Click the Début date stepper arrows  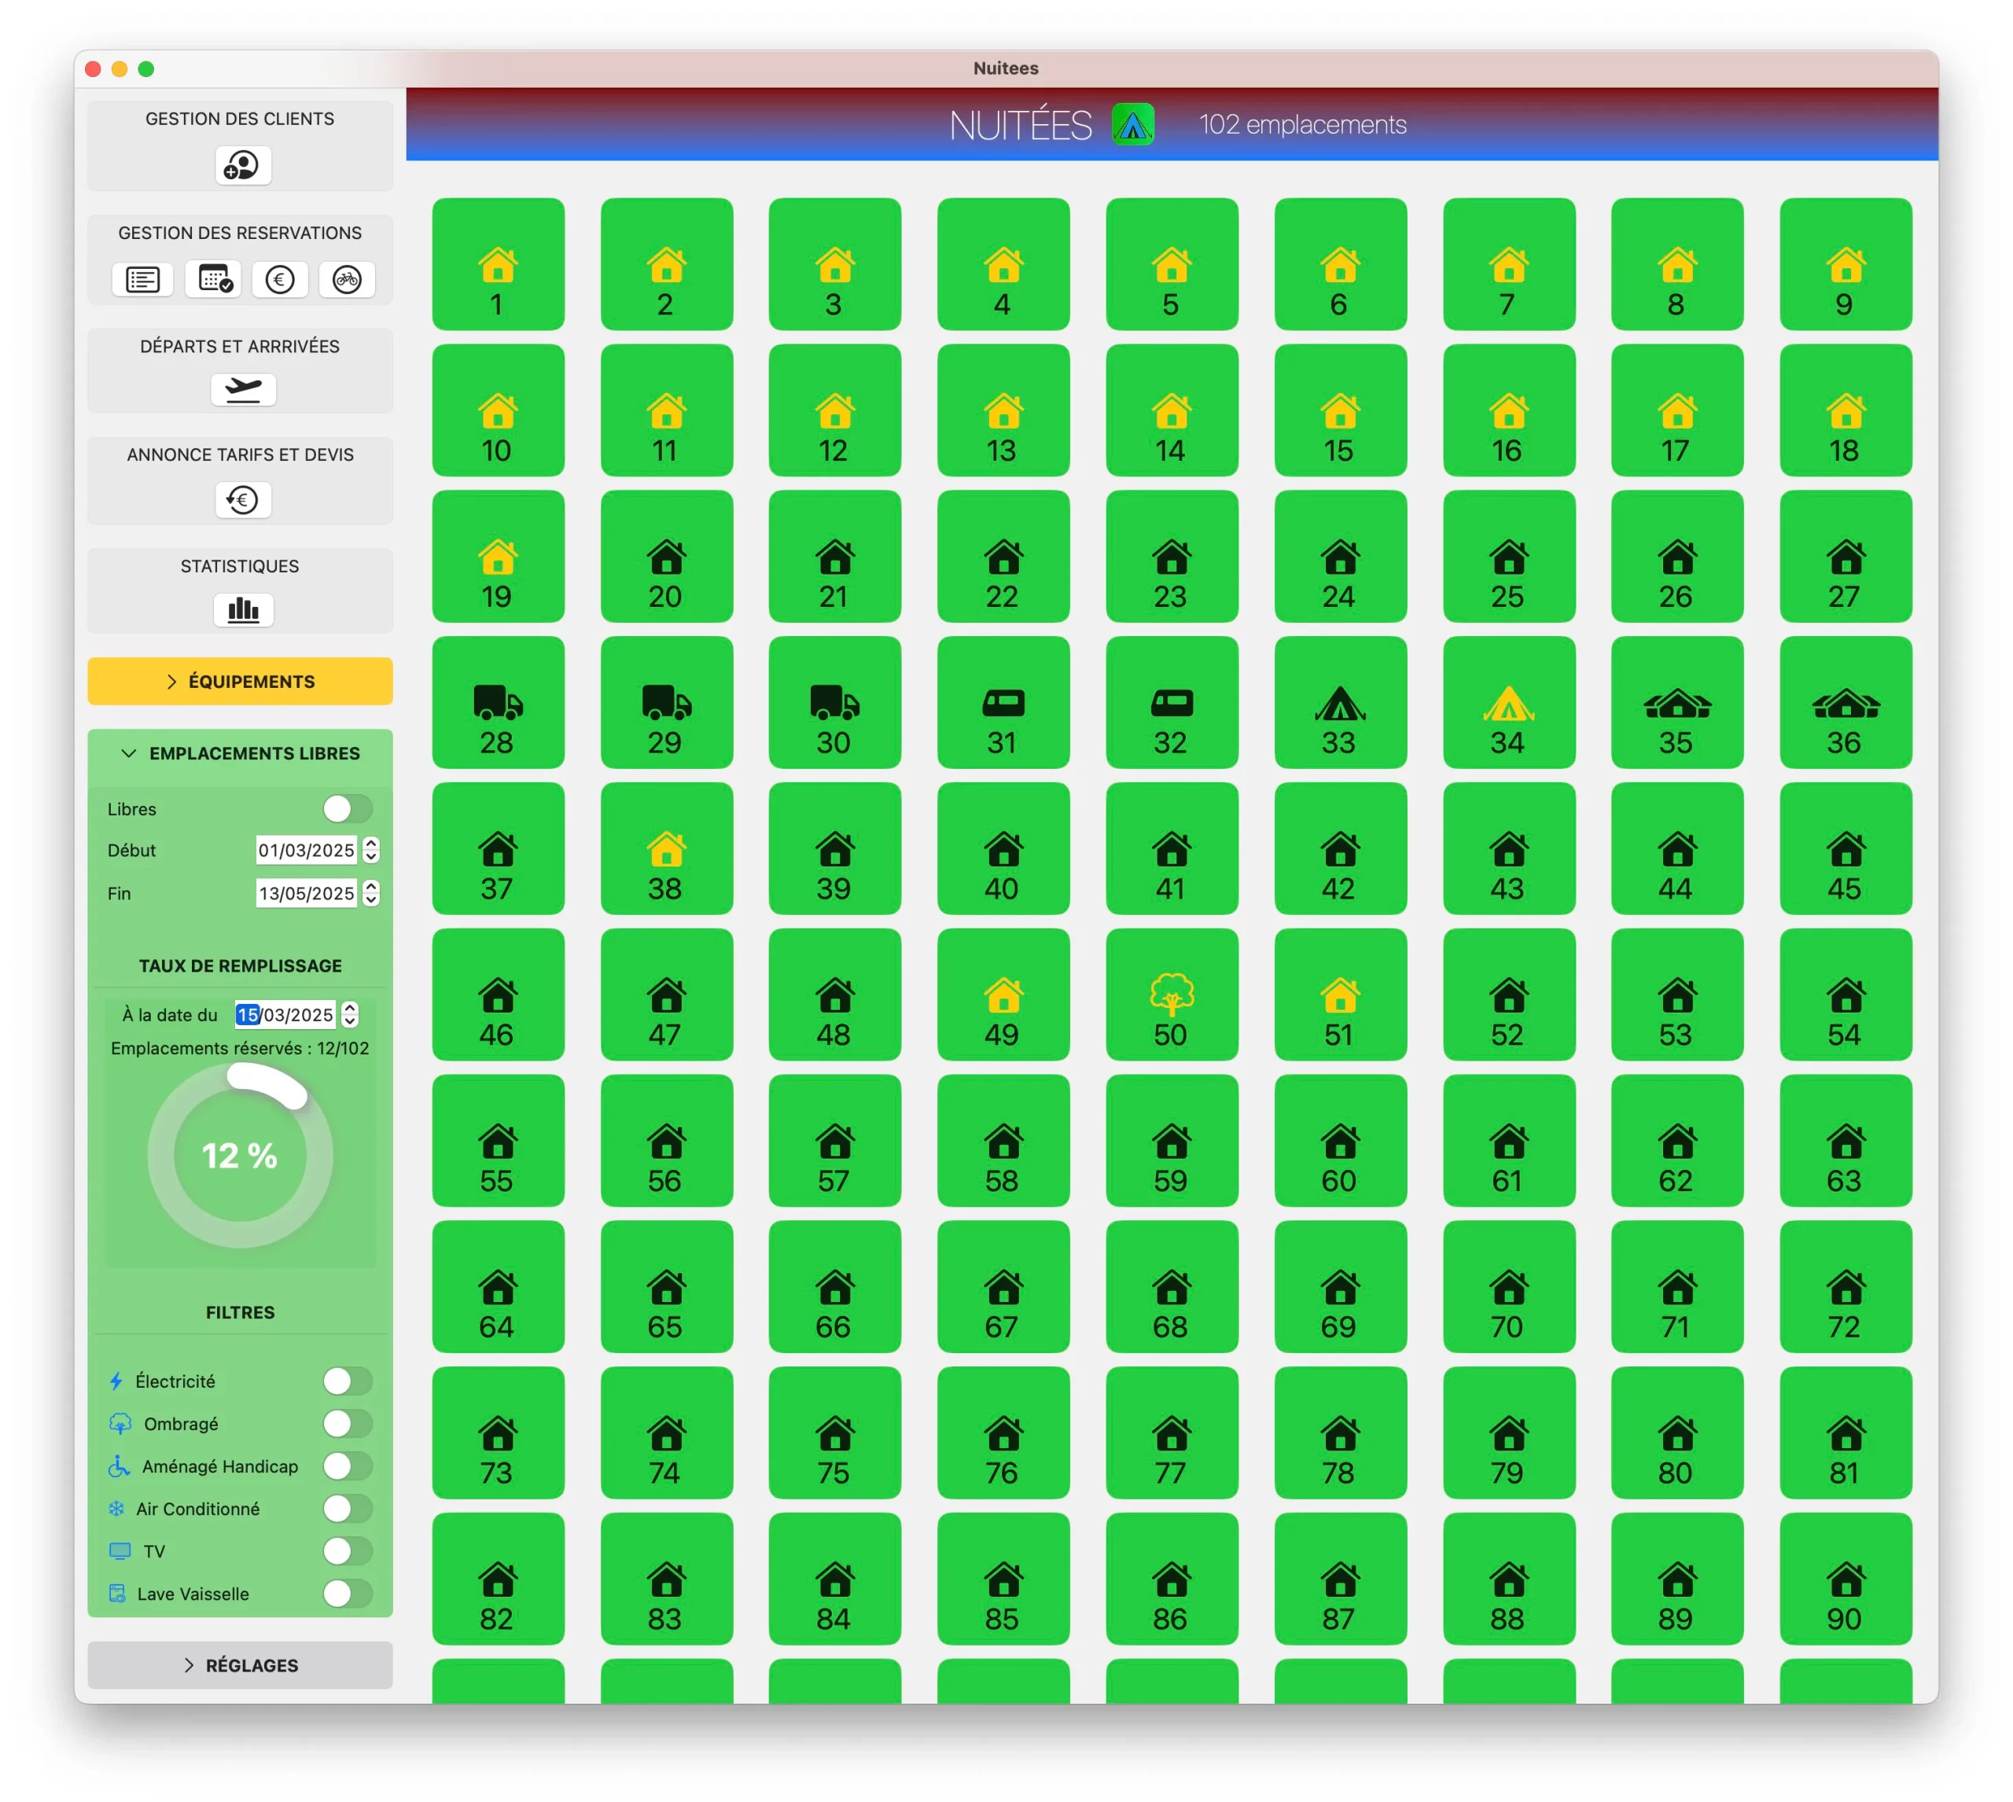click(x=370, y=850)
